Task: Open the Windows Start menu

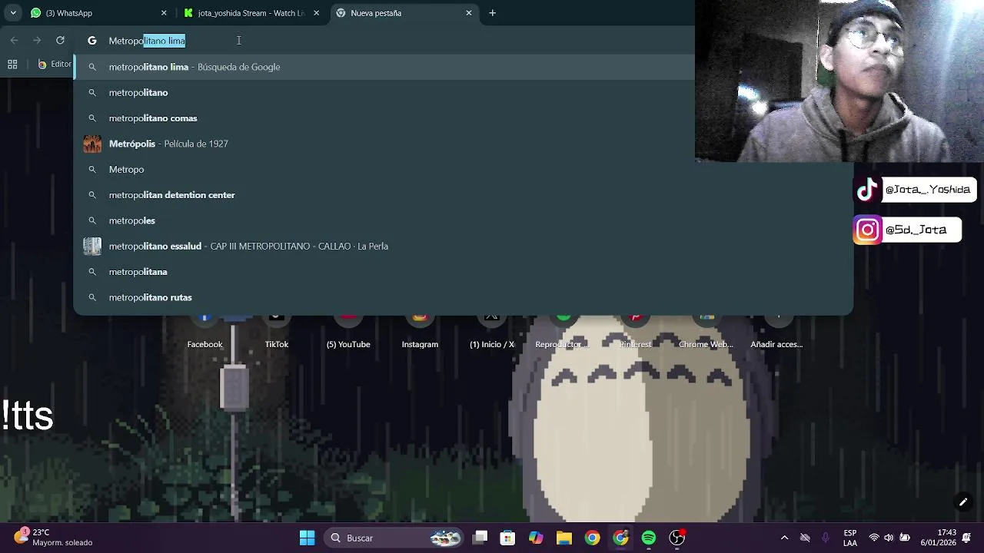Action: click(x=307, y=538)
